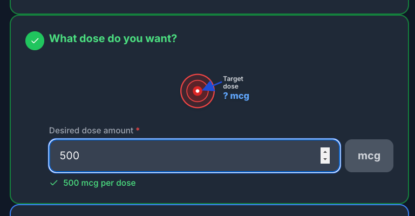Click the "What dose do you want?" heading

[113, 39]
